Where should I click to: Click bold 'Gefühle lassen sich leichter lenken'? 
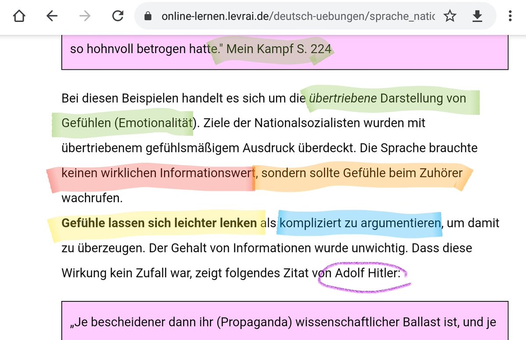pyautogui.click(x=159, y=223)
